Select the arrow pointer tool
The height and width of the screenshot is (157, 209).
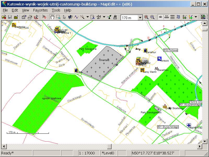coord(64,17)
